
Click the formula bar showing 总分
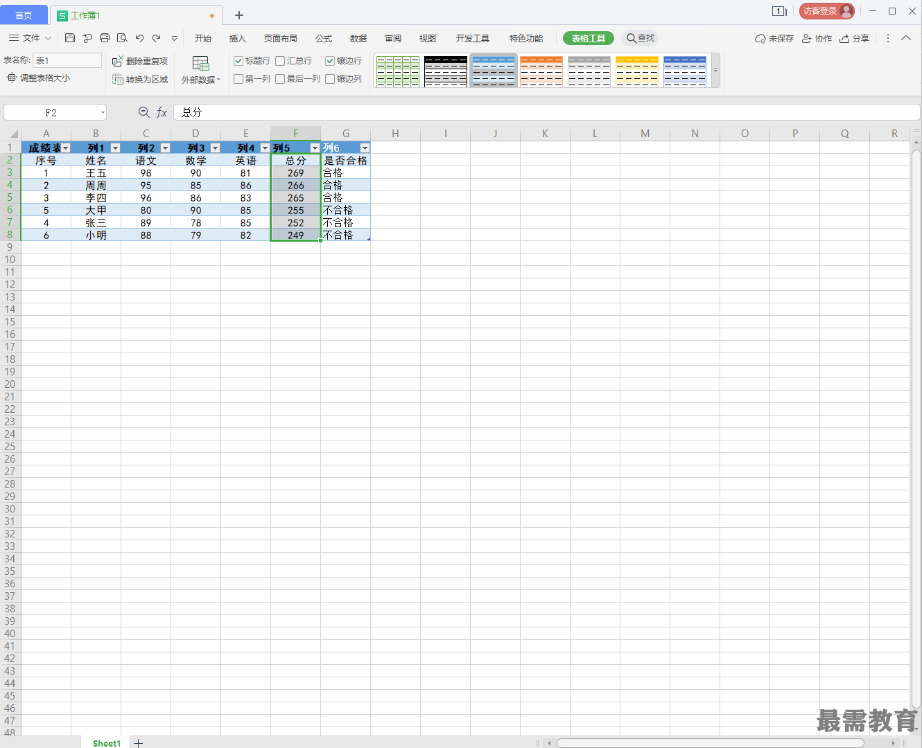pos(546,112)
